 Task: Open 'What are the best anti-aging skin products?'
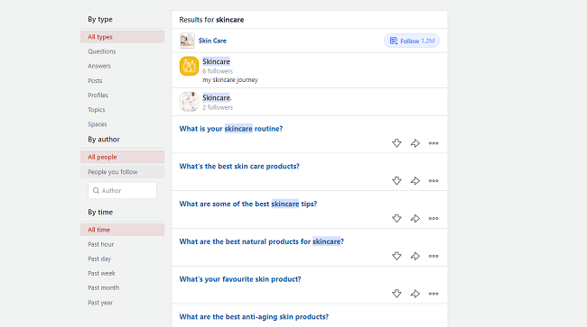coord(254,317)
